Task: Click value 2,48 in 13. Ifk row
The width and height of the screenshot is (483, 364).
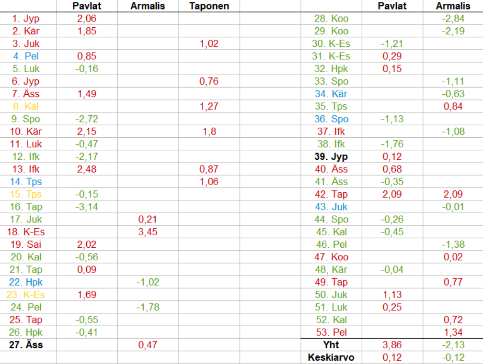Action: 86,169
